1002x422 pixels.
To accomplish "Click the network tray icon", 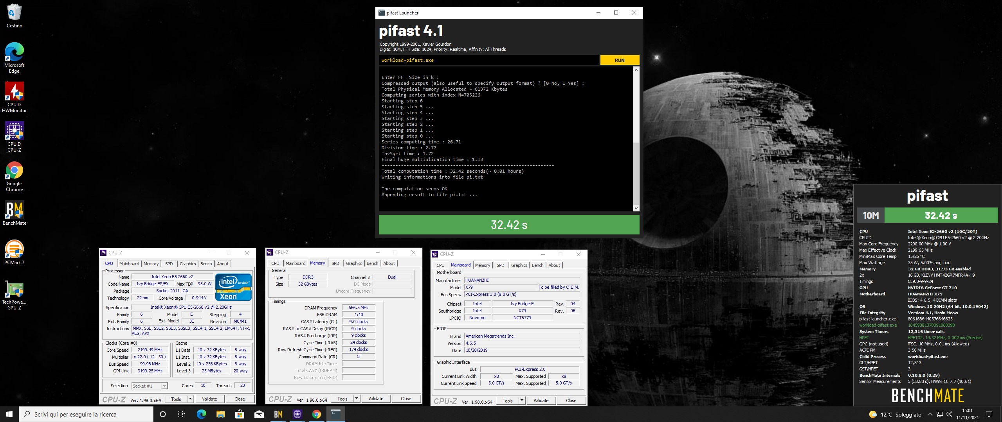I will 940,414.
